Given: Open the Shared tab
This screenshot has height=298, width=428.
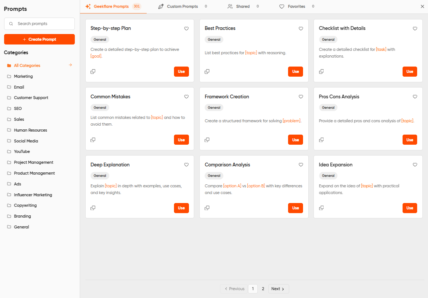Looking at the screenshot, I should pyautogui.click(x=243, y=6).
